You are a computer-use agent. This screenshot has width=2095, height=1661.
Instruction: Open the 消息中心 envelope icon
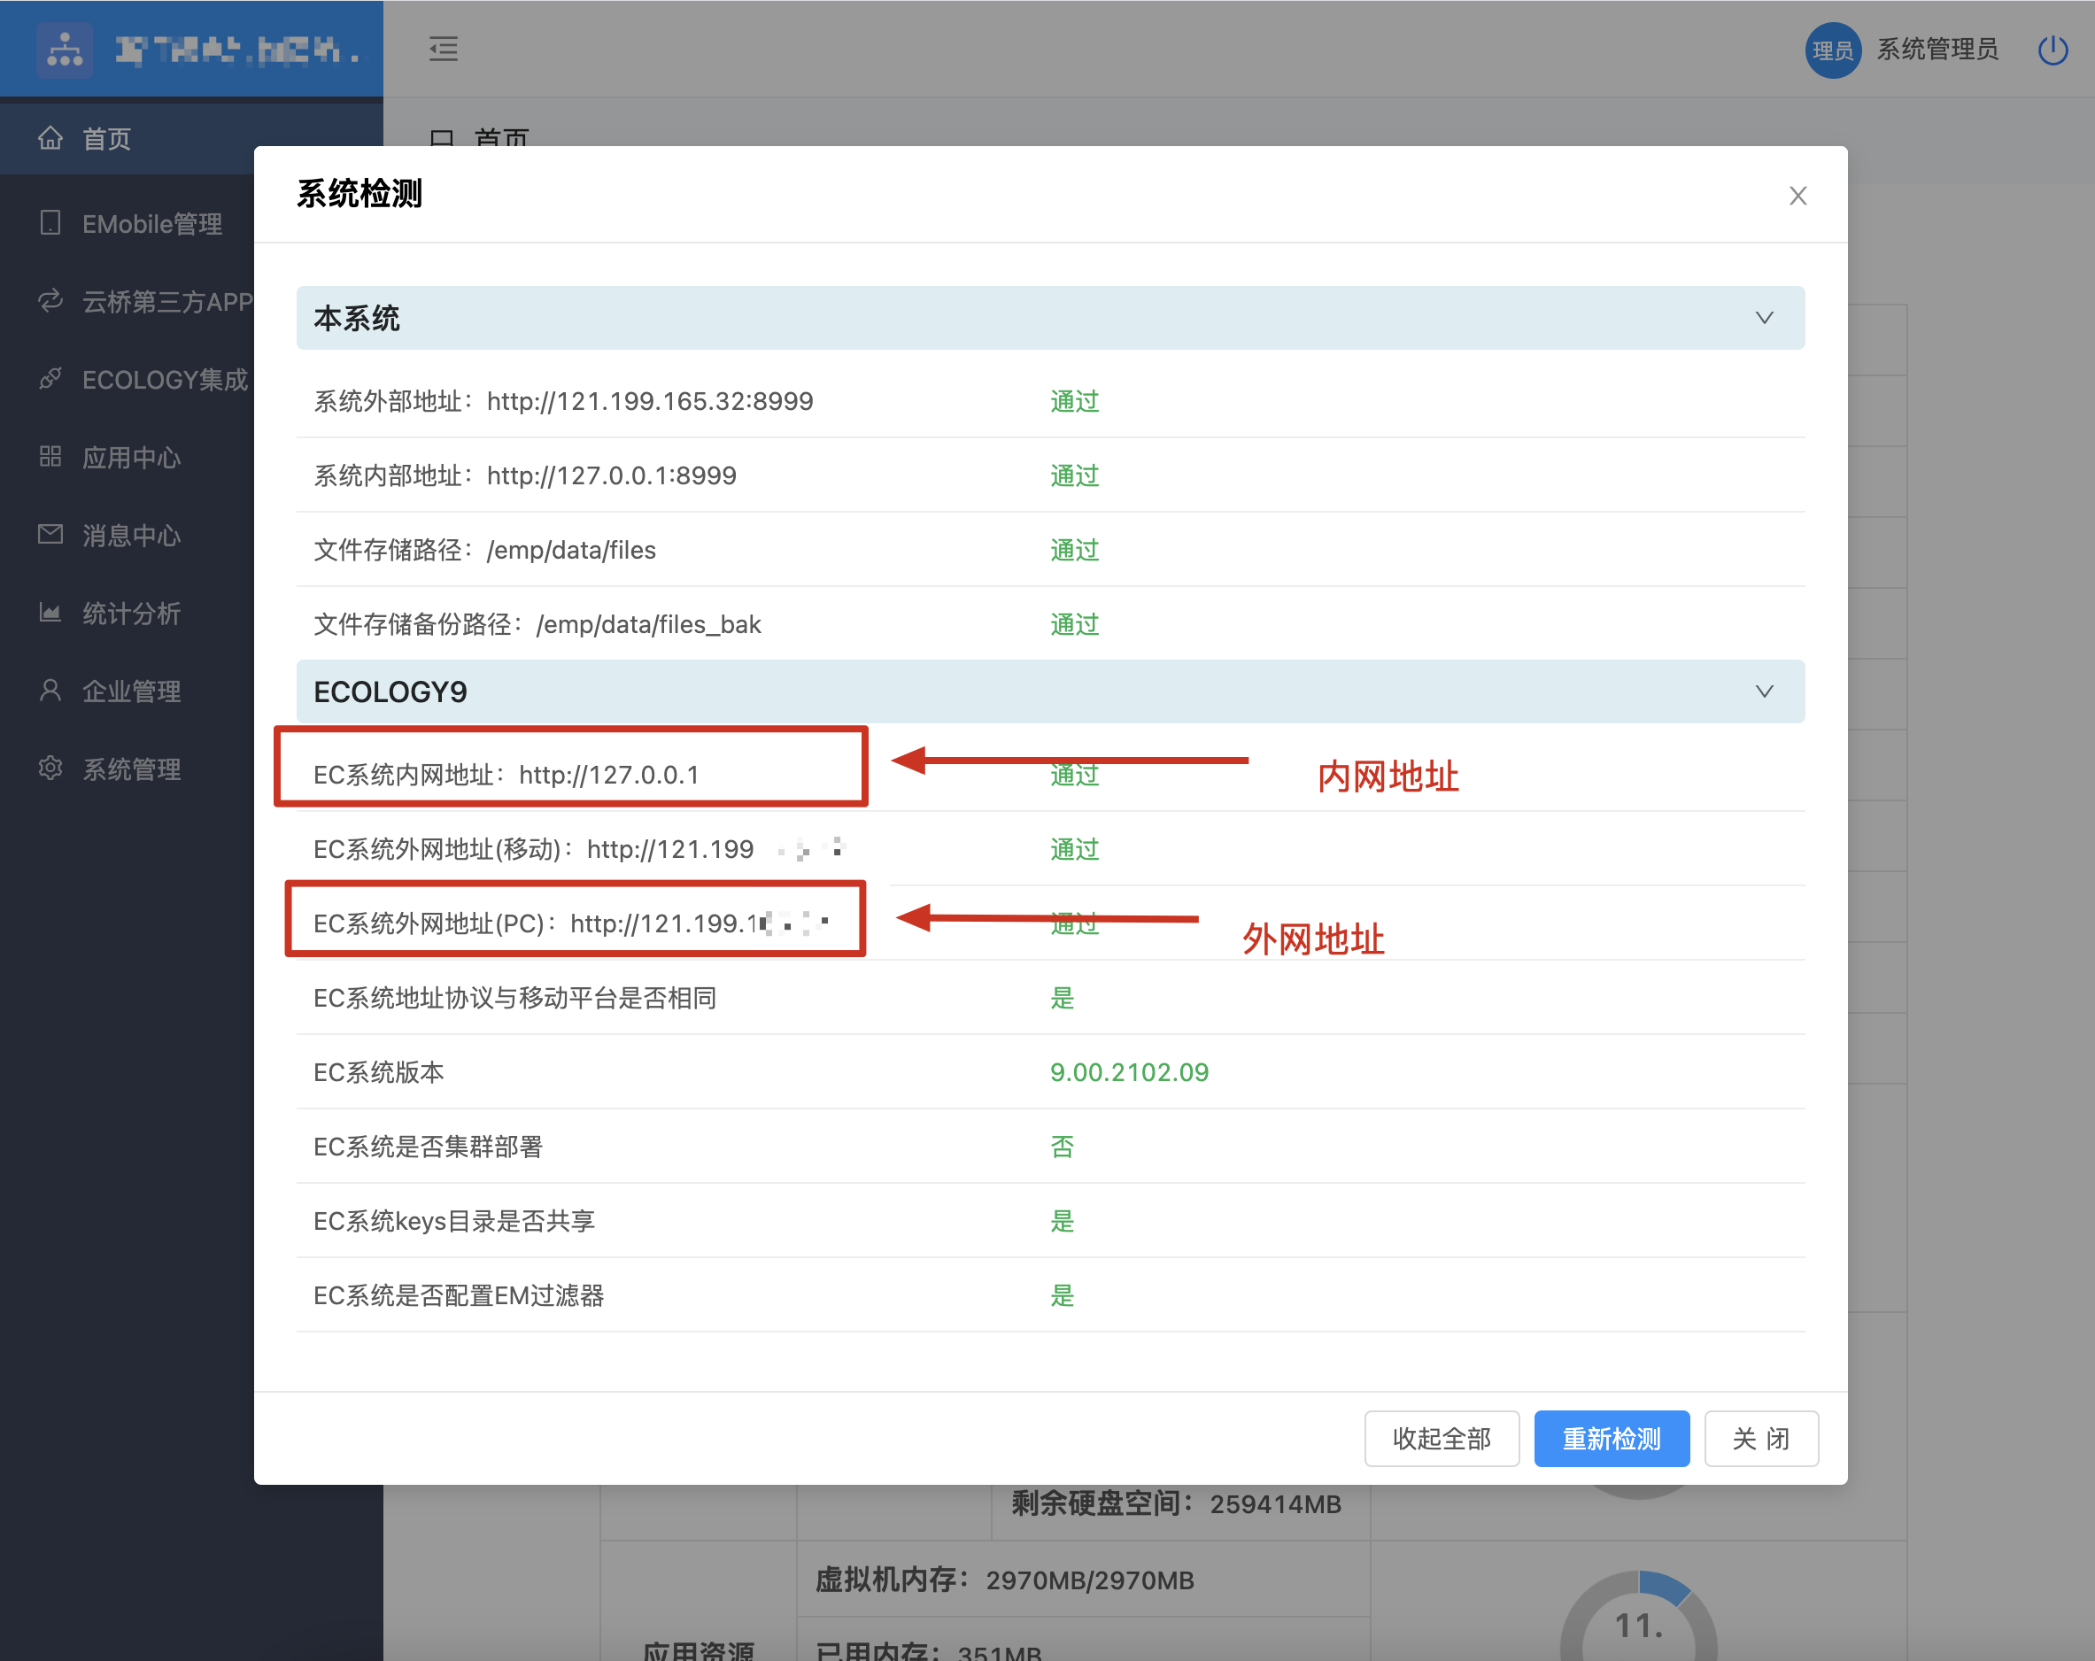(51, 535)
